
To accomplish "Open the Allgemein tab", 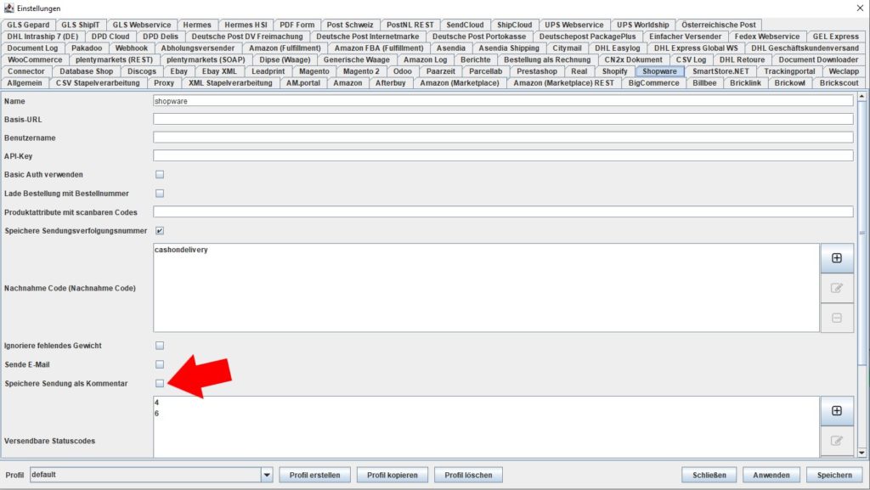I will (25, 83).
